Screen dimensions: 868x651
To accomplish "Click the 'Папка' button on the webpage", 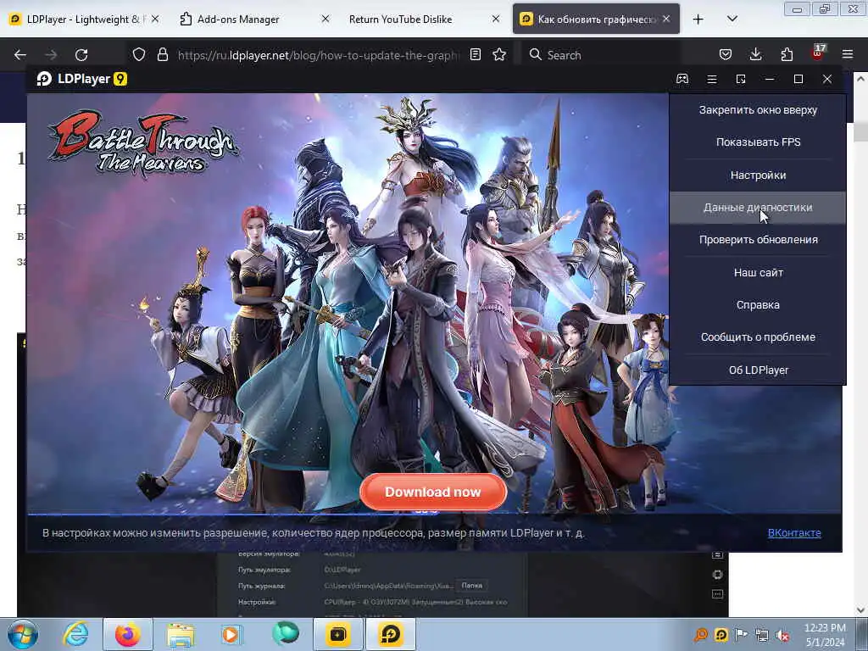I will point(471,585).
